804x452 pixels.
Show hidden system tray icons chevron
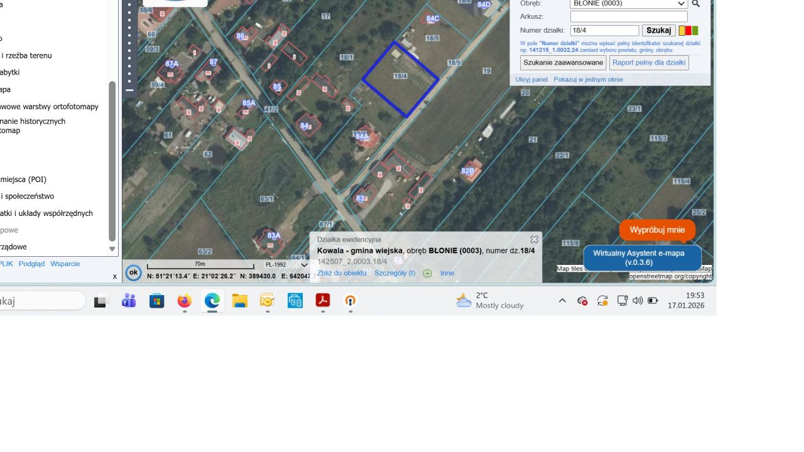(562, 301)
